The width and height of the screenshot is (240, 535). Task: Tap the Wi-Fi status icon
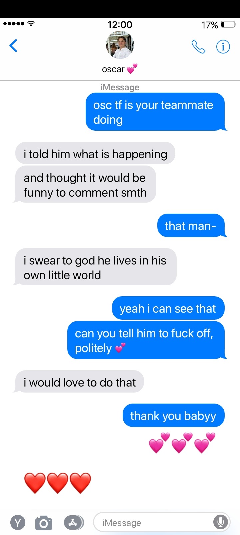31,24
